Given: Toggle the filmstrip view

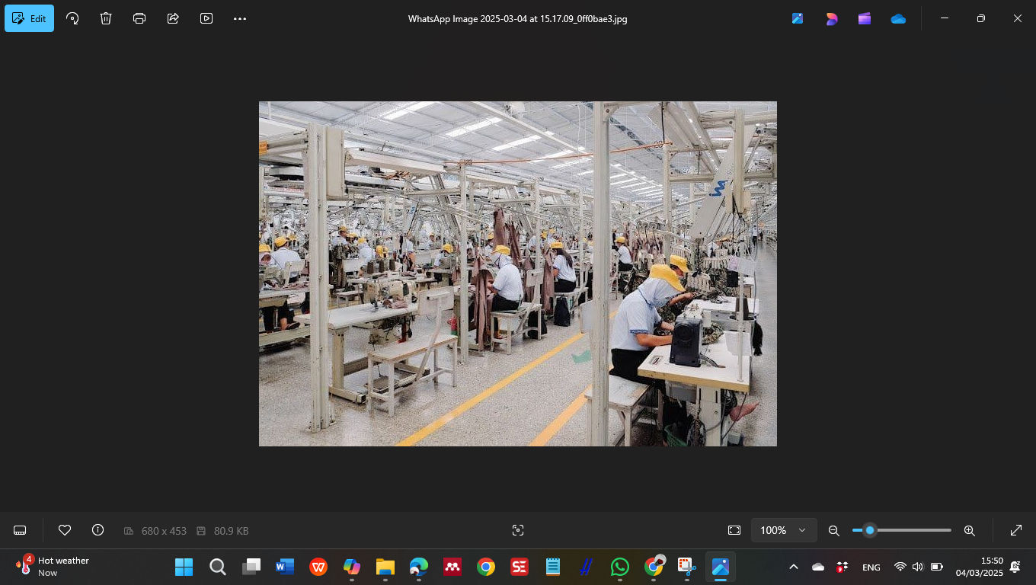Looking at the screenshot, I should [x=21, y=530].
